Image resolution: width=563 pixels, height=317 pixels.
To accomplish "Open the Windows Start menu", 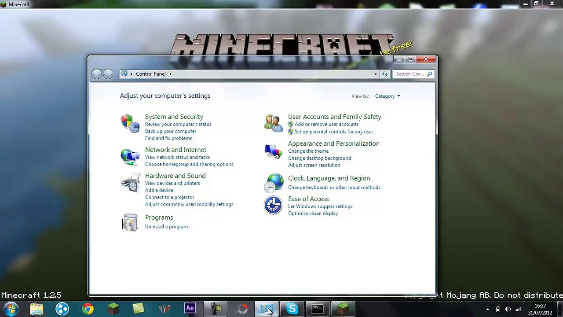I will click(11, 309).
